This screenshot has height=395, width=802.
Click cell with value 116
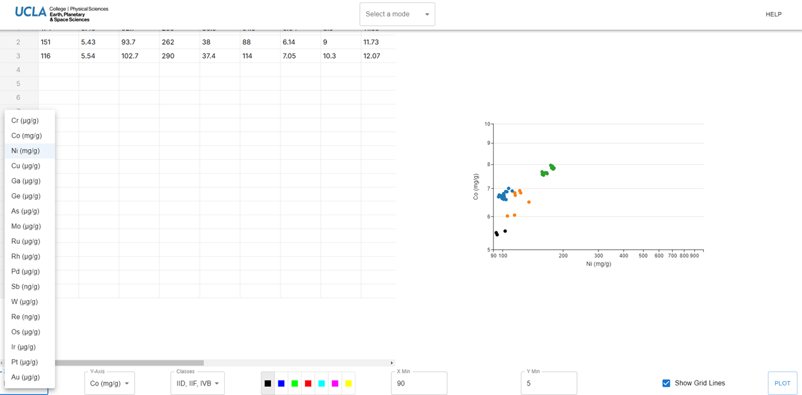click(59, 56)
